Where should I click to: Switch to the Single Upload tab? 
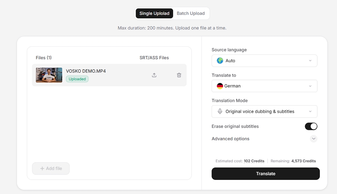[x=154, y=13]
